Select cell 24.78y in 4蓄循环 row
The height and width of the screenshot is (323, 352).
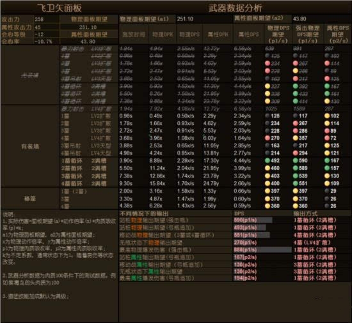point(211,183)
